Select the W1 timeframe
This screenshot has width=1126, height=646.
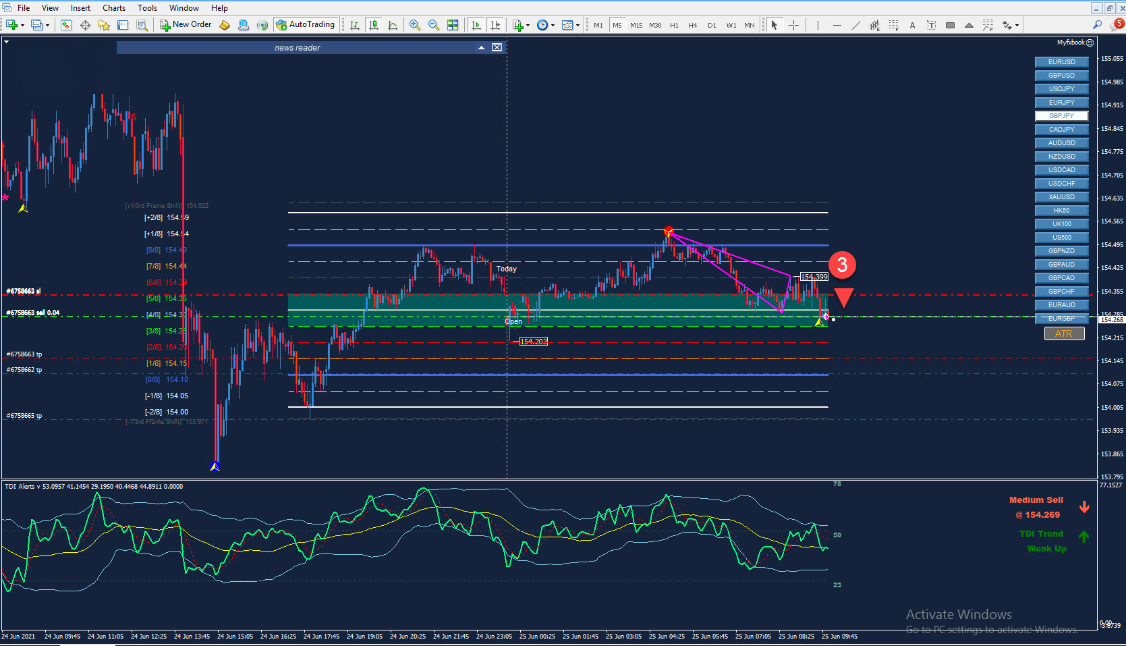[x=731, y=25]
